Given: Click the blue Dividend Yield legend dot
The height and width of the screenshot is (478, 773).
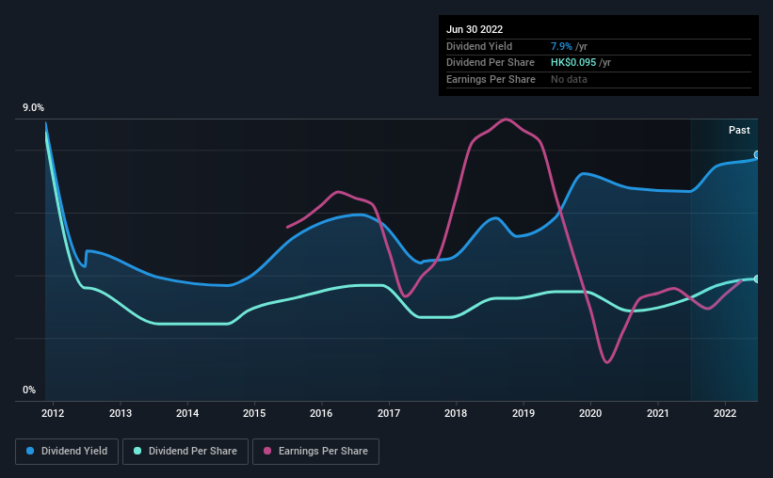Looking at the screenshot, I should click(x=30, y=451).
